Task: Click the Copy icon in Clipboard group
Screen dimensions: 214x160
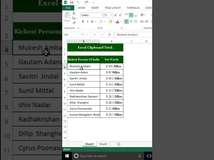Action: 74,18
